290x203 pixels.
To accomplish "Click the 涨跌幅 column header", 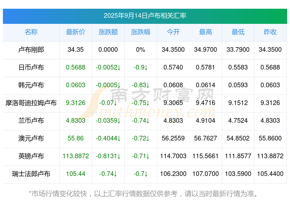I will [x=141, y=32].
